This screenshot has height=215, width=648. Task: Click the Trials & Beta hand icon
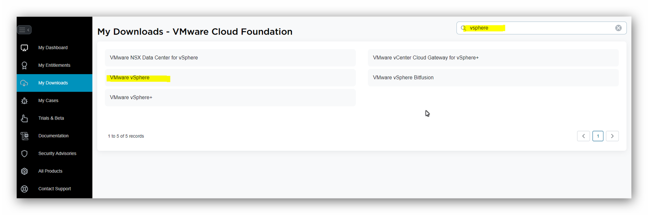[24, 118]
